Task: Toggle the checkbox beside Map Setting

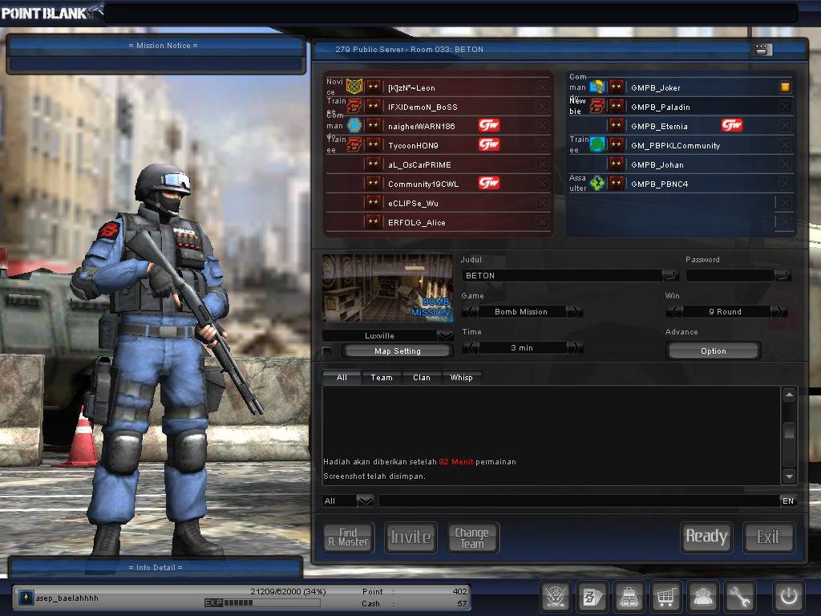Action: pyautogui.click(x=327, y=351)
